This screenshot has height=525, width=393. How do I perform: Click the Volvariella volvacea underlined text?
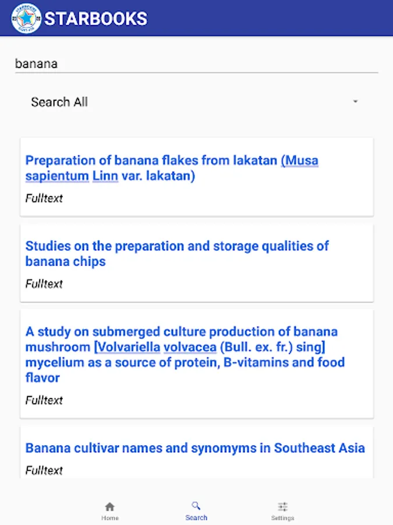click(x=155, y=347)
